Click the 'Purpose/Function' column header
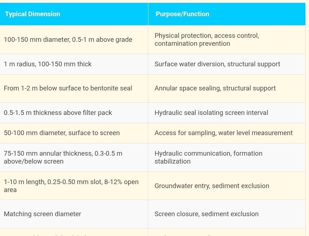This screenshot has height=236, width=309. tap(182, 14)
